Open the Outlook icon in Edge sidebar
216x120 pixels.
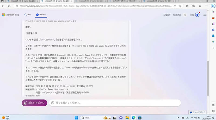pyautogui.click(x=213, y=36)
